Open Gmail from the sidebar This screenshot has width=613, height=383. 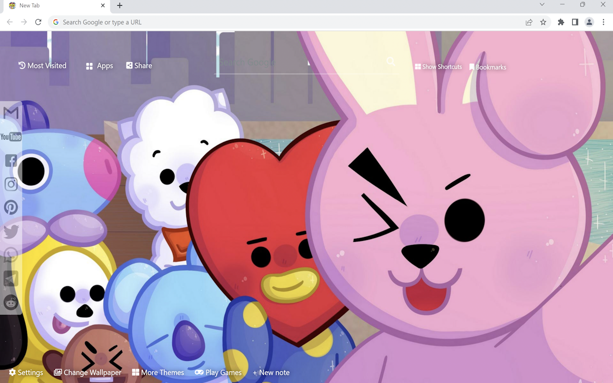pos(11,112)
